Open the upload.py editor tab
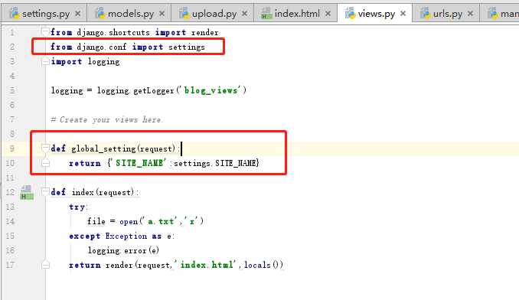 [213, 14]
